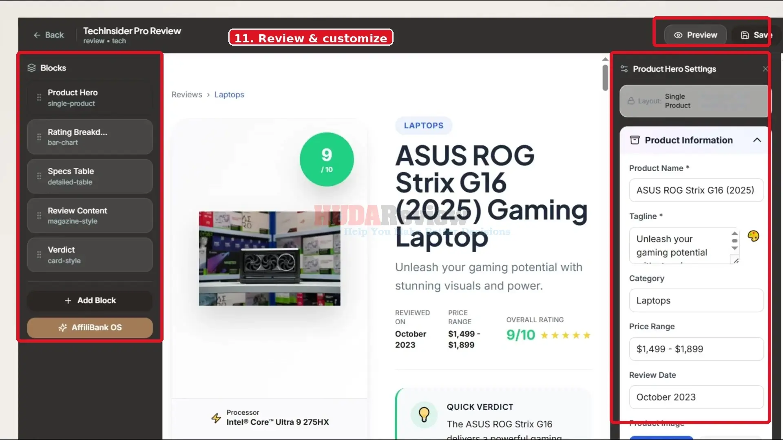Click the LAPTOPS category badge

click(423, 125)
